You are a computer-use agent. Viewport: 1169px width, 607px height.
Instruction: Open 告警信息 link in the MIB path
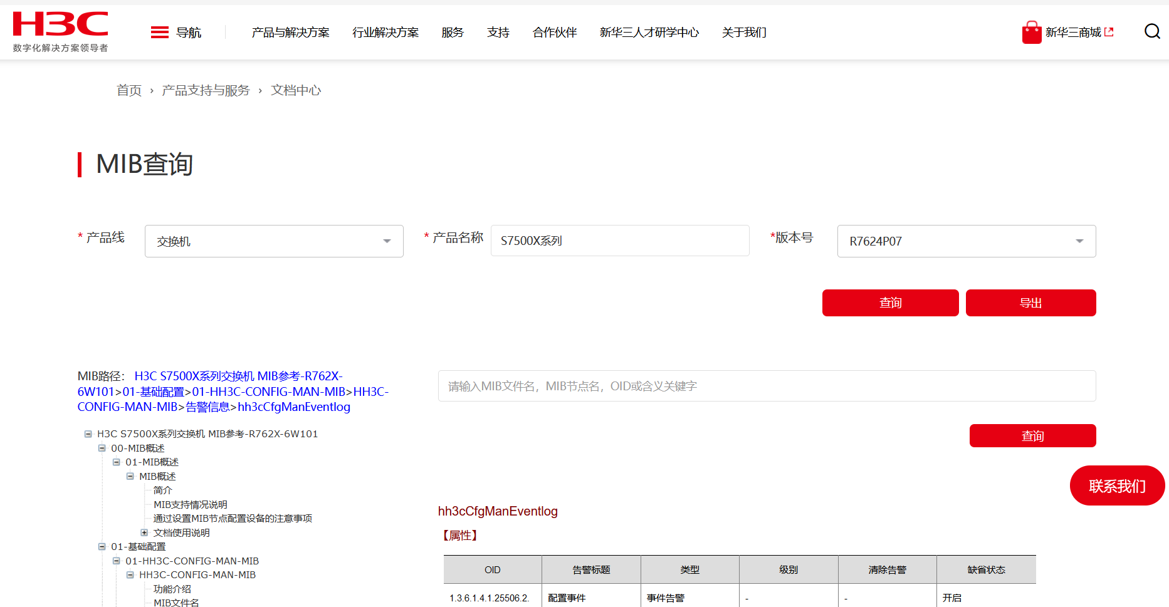pos(207,407)
